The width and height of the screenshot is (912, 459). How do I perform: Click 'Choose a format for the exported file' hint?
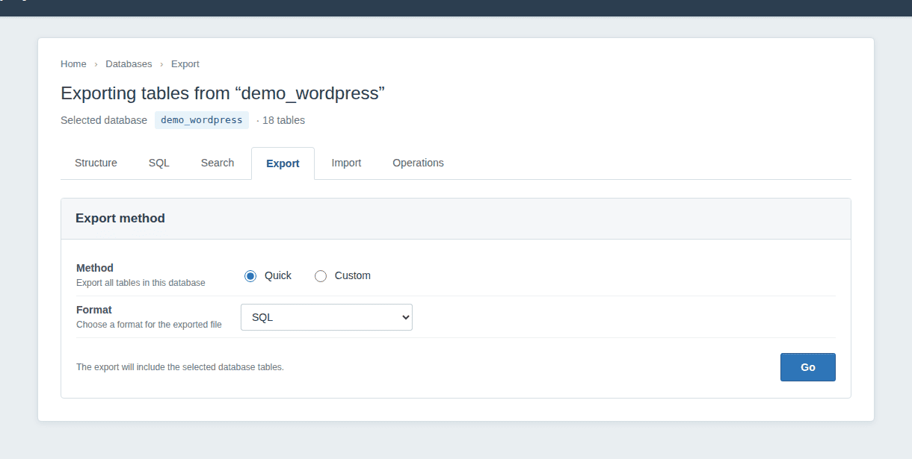149,325
